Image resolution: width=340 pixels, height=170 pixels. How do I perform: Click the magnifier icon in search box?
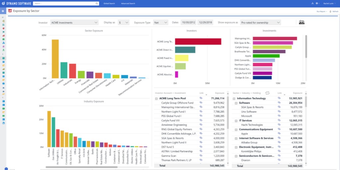[97, 3]
